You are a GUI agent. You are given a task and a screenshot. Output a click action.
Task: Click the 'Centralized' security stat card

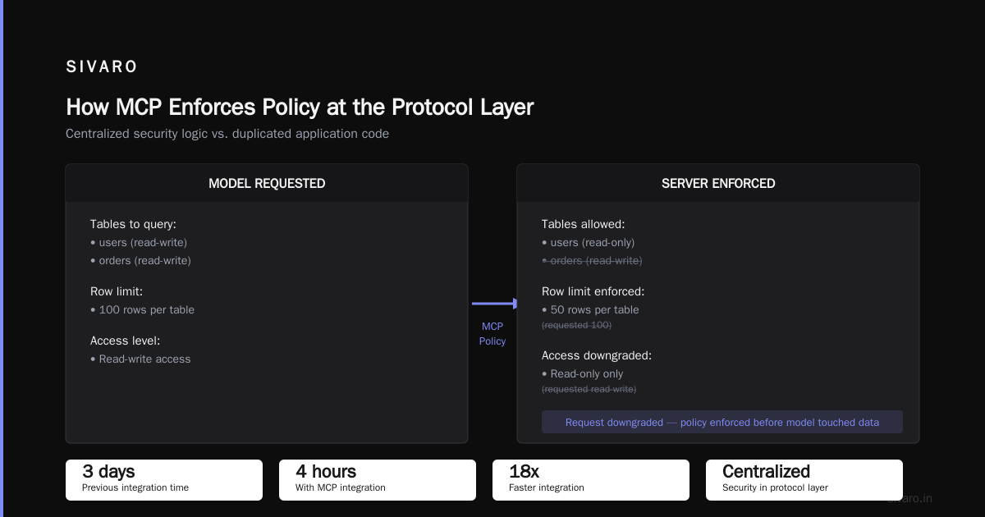(804, 480)
